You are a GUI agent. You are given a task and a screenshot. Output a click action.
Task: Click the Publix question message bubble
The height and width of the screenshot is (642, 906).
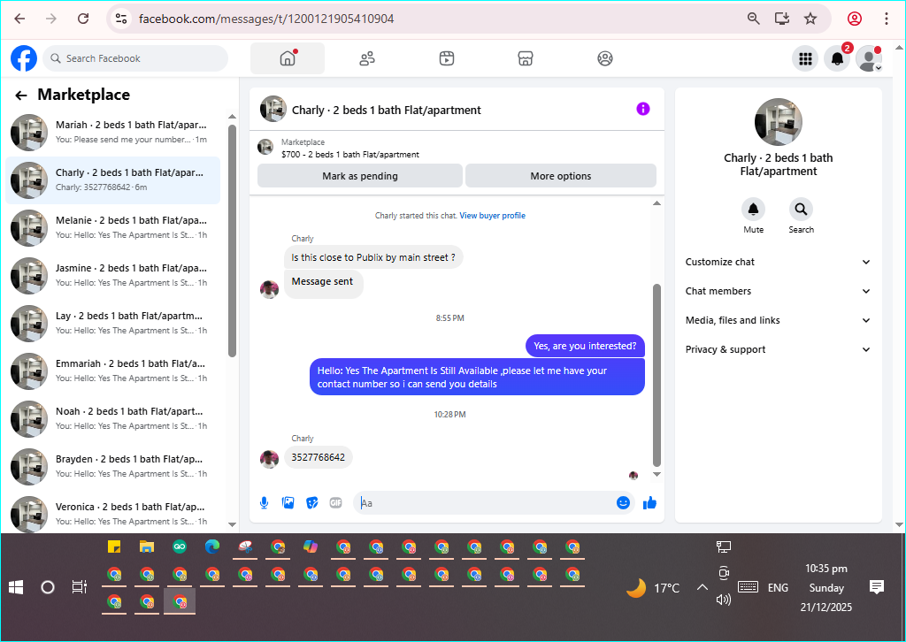point(373,257)
